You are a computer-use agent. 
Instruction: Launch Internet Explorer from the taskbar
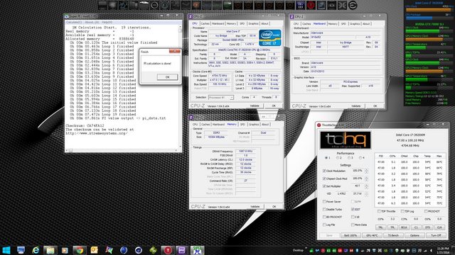[36, 250]
